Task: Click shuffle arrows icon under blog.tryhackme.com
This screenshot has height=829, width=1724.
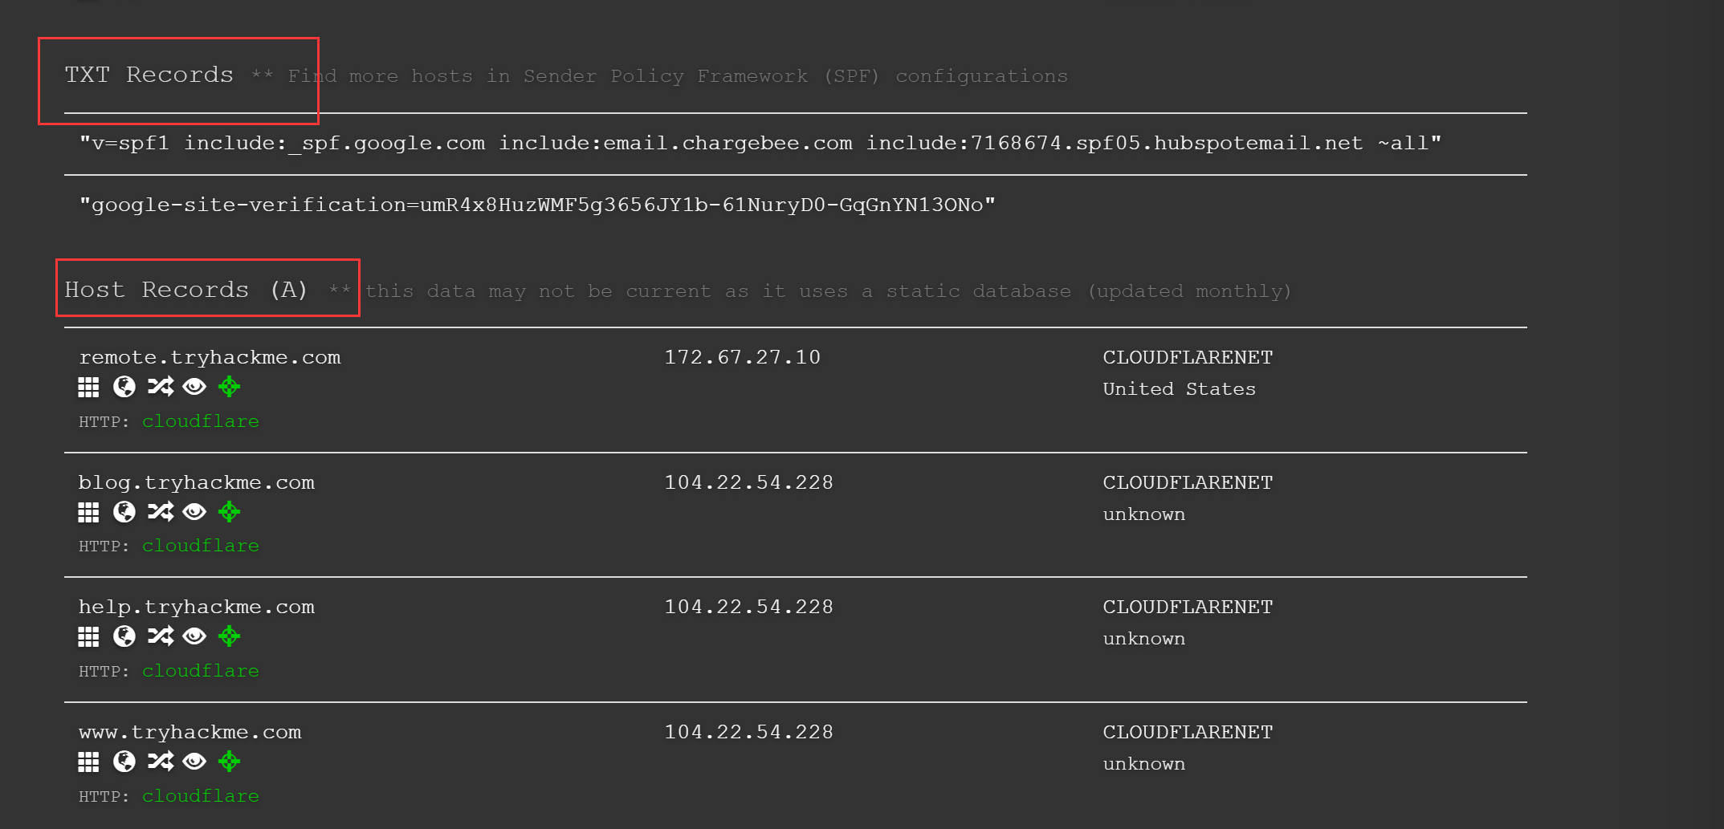Action: 161,512
